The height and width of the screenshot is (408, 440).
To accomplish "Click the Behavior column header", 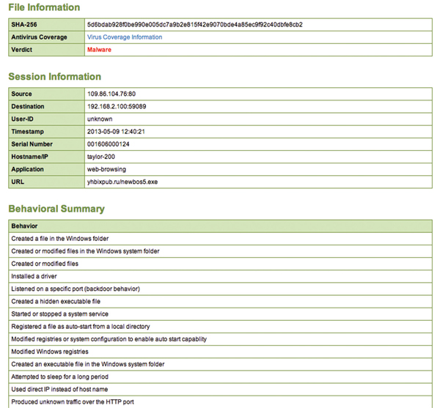I will tap(25, 226).
